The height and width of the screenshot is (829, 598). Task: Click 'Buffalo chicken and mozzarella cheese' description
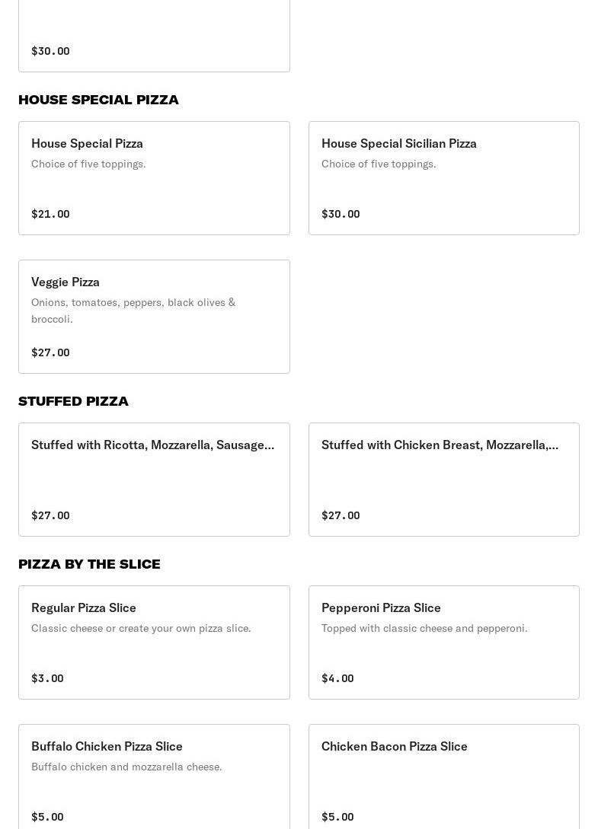coord(126,767)
